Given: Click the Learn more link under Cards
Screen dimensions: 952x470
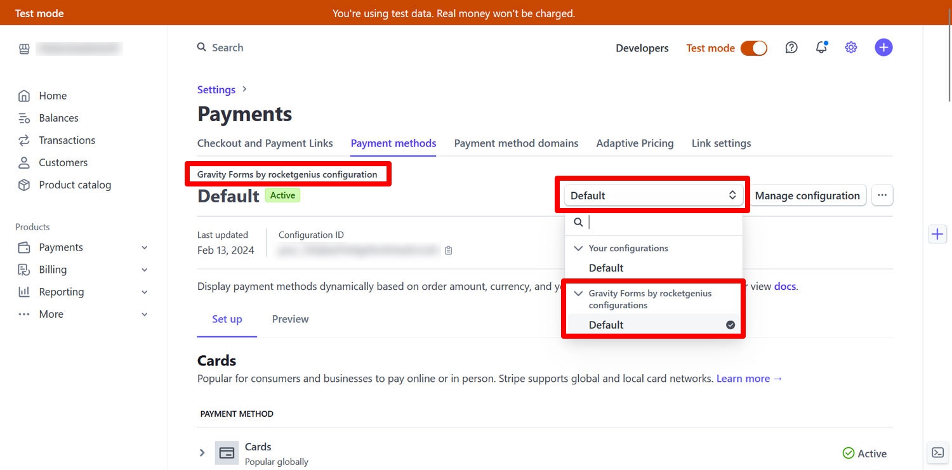Looking at the screenshot, I should click(x=750, y=379).
